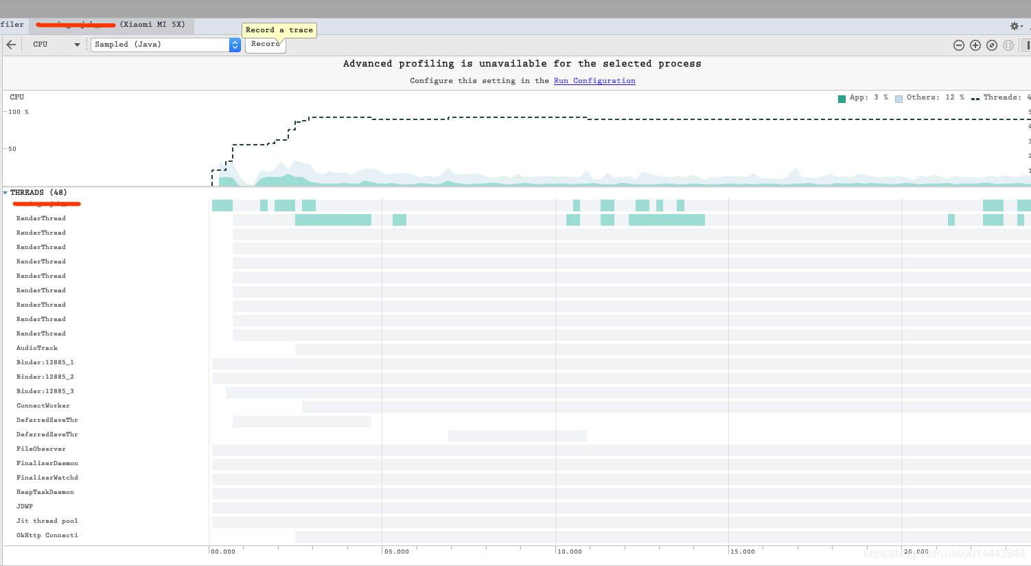
Task: Click the 15.000 timeline marker
Action: pos(743,552)
